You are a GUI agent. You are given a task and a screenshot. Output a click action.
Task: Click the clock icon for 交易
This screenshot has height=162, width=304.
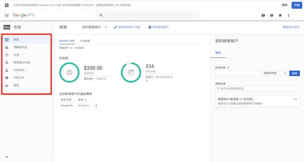pos(7,55)
